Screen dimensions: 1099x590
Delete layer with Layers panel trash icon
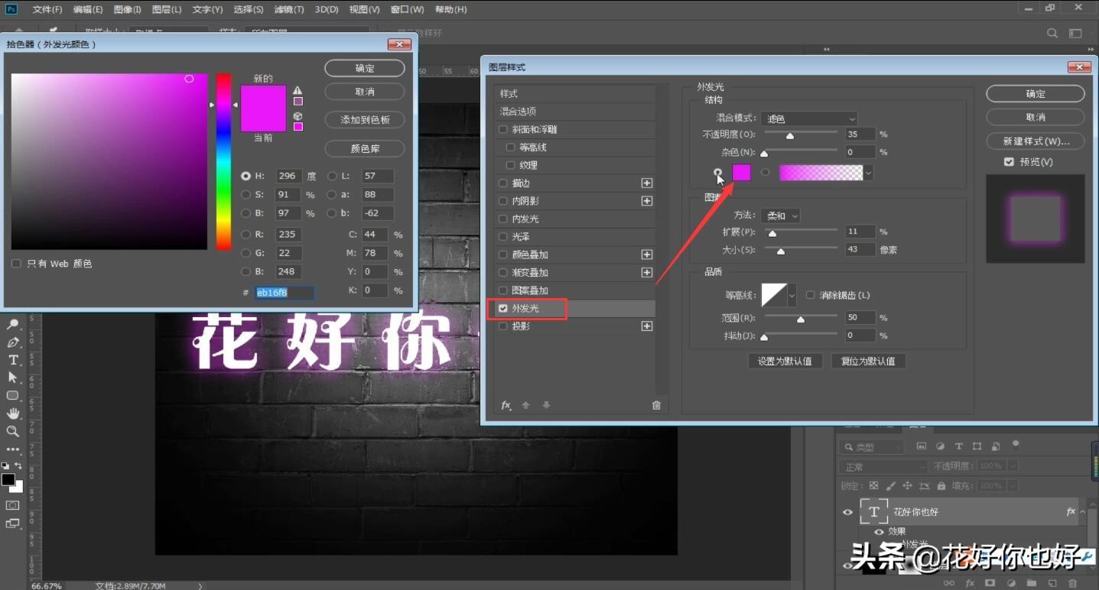click(1073, 583)
